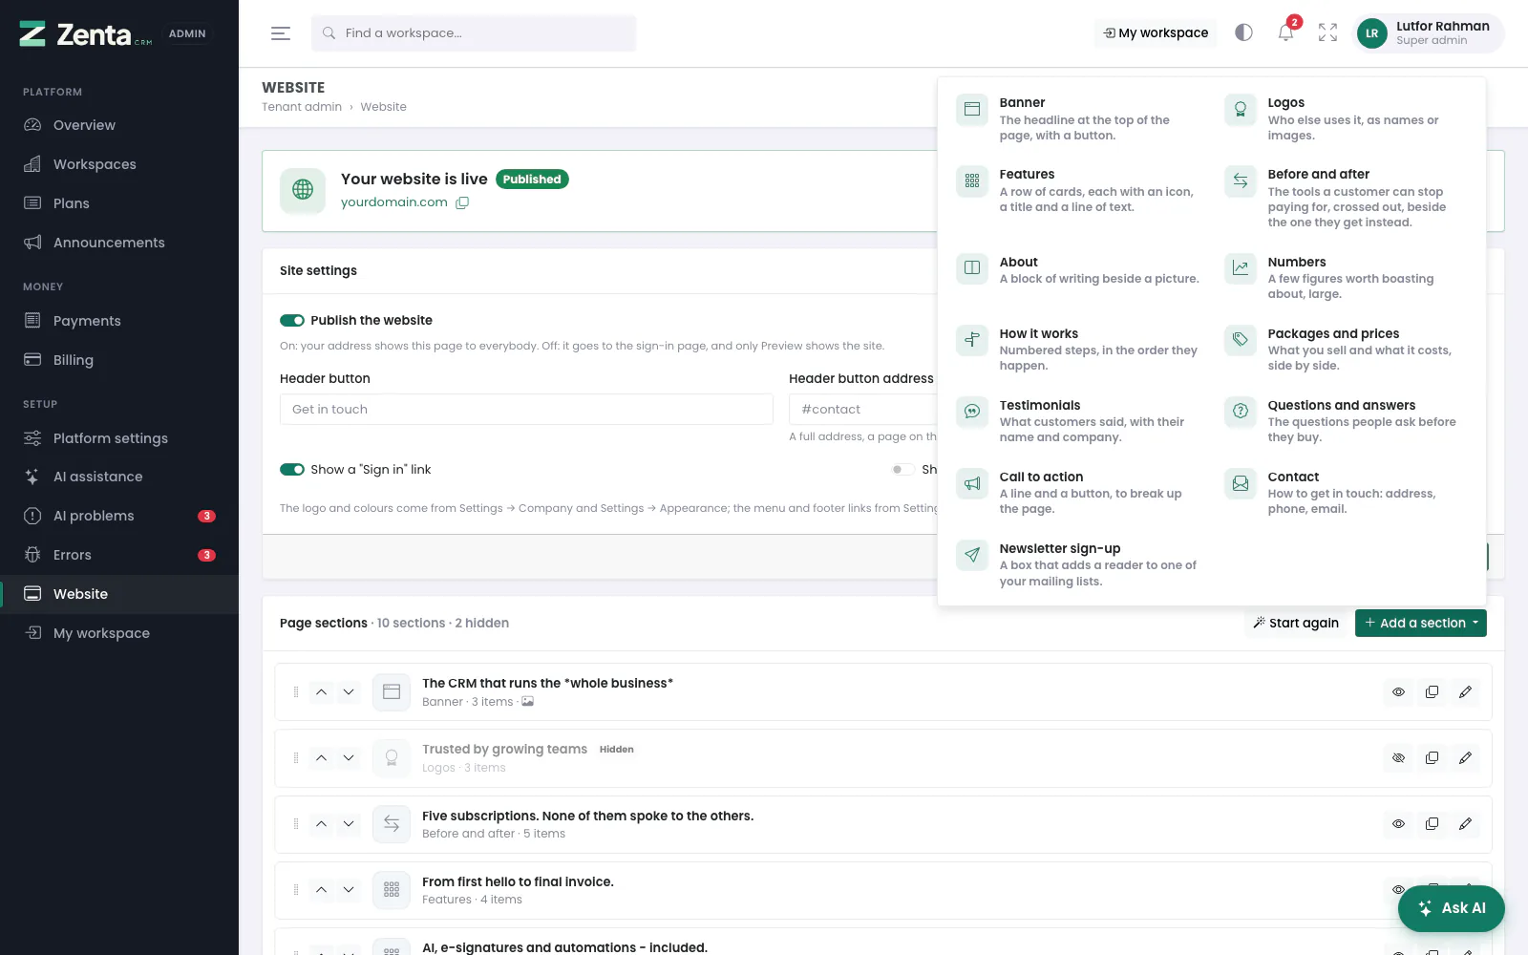Viewport: 1528px width, 955px height.
Task: Disable Publish the website switch
Action: (x=292, y=321)
